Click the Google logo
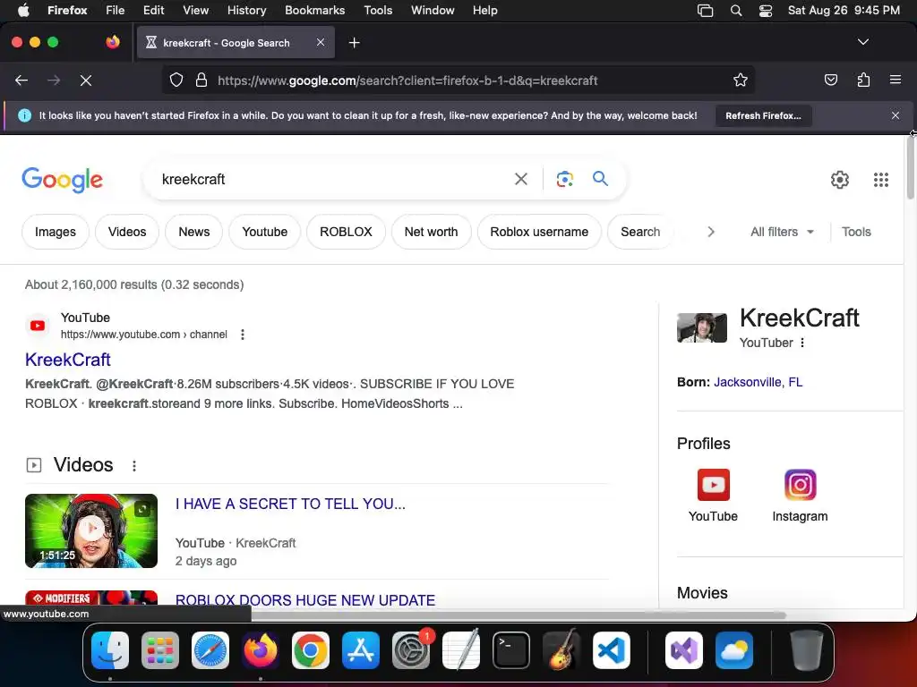 click(62, 179)
